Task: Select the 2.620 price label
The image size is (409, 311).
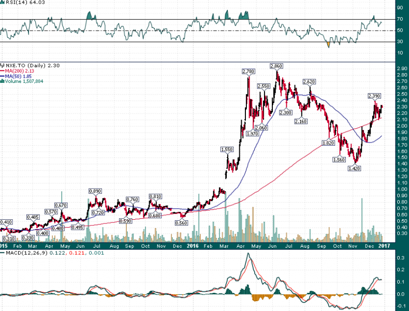Action: click(309, 82)
